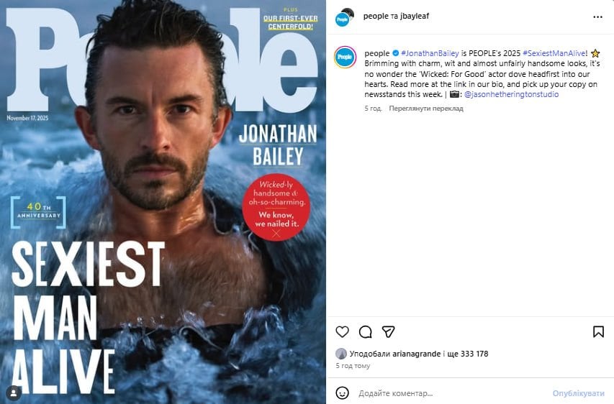Viewport: 614px width, 404px height.
Task: Open jbayleaf profile from header
Action: [x=415, y=16]
